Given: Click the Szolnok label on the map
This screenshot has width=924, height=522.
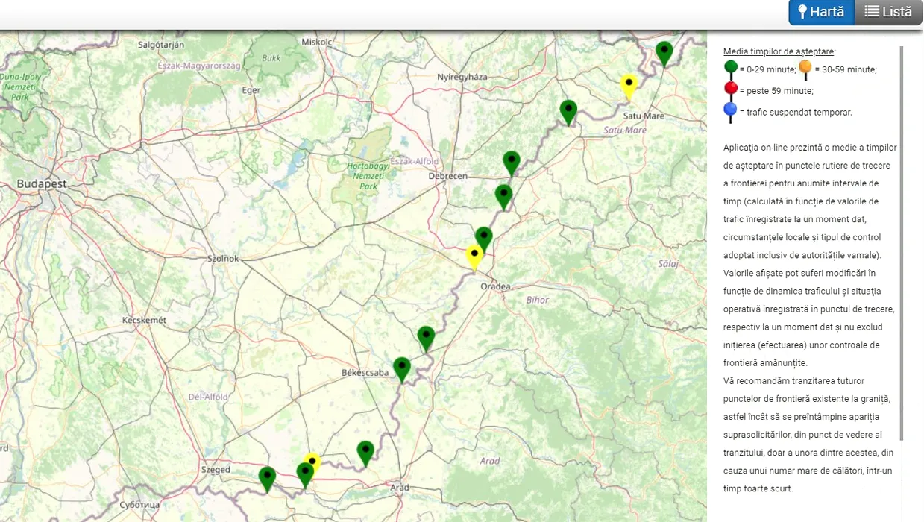Looking at the screenshot, I should coord(224,259).
